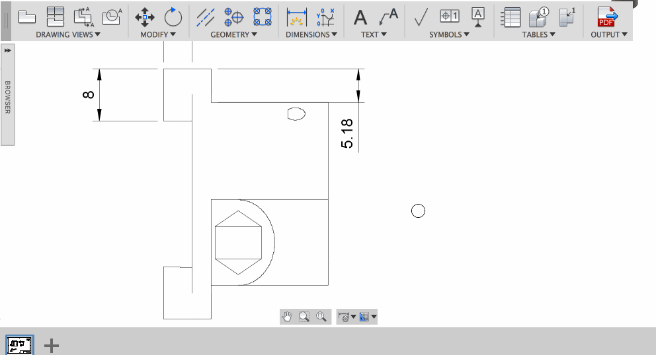Screen dimensions: 656x355
Task: Activate the Zoom Window tool
Action: 304,317
